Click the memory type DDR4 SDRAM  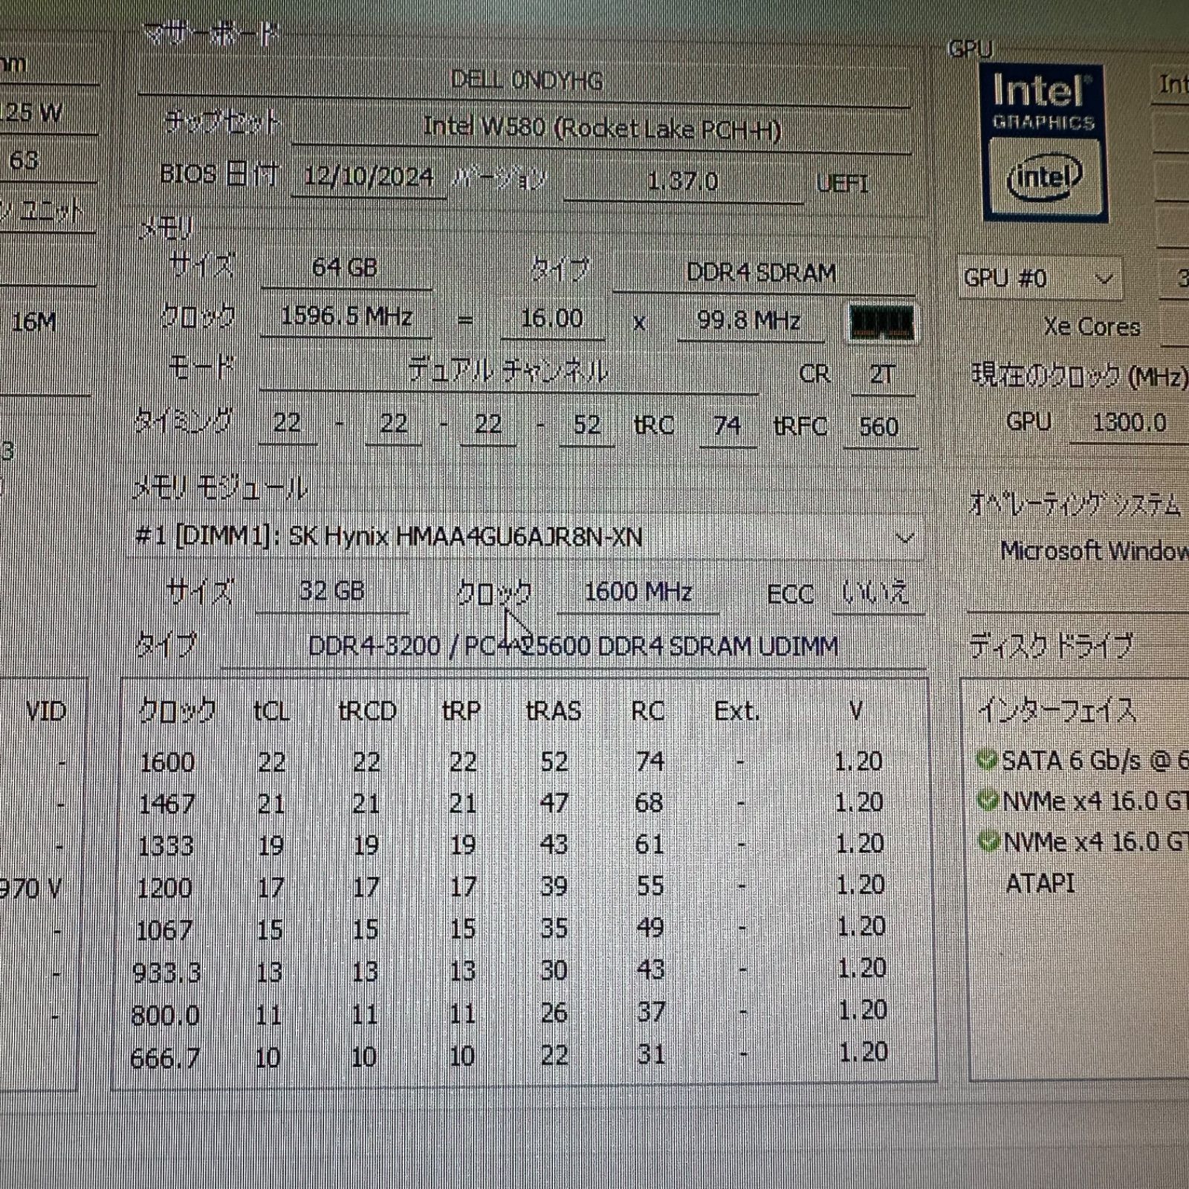[x=761, y=273]
